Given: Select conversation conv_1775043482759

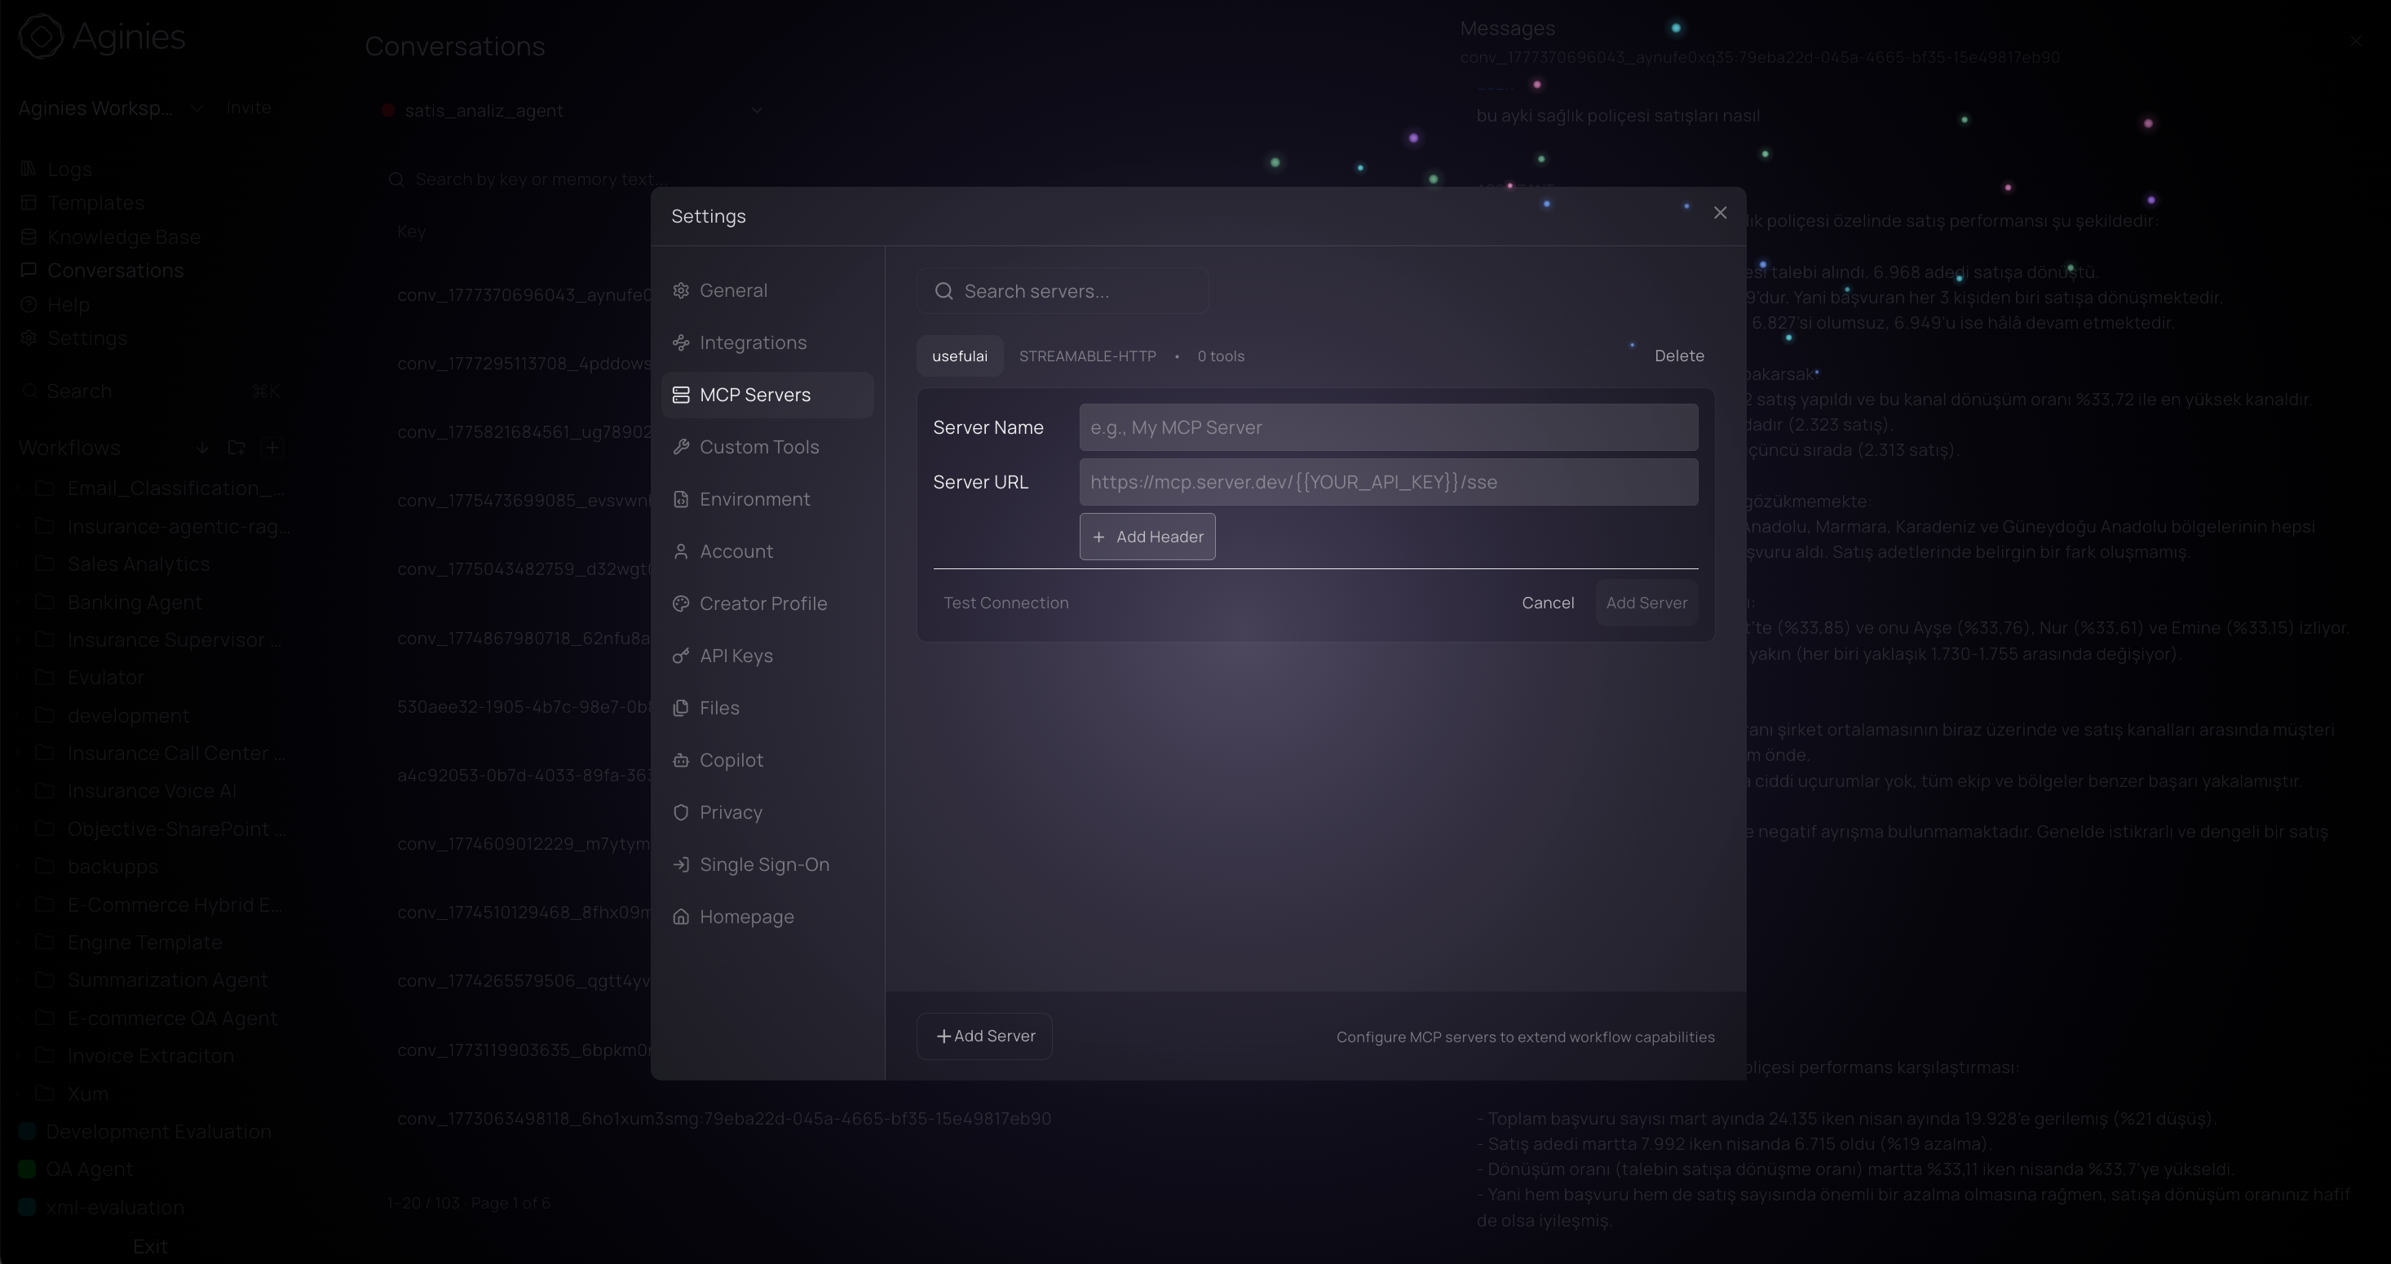Looking at the screenshot, I should 524,569.
